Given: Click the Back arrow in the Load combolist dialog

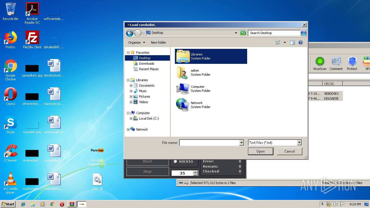Looking at the screenshot, I should pos(129,33).
